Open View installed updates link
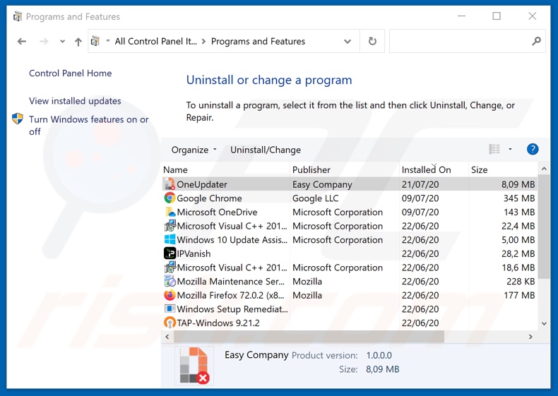Screen dimensions: 558x396 click(75, 101)
